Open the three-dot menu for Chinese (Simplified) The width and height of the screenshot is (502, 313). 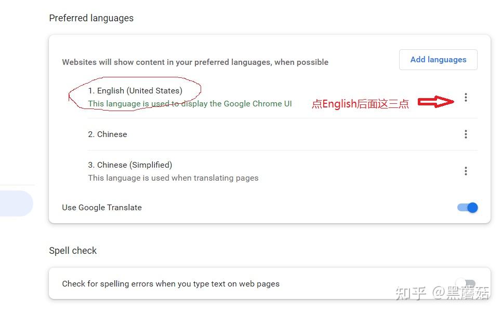[x=466, y=171]
